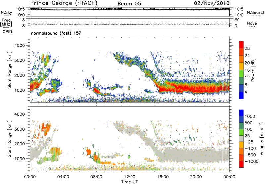Select the "CPID" row label
Viewport: 265px width, 184px height.
[x=7, y=32]
